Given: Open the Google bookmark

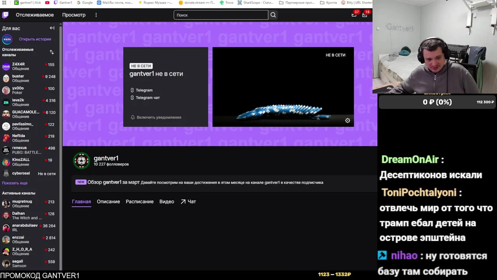Looking at the screenshot, I should 85,3.
